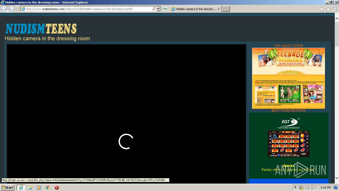
Task: Open a new blank tab
Action: coord(226,9)
